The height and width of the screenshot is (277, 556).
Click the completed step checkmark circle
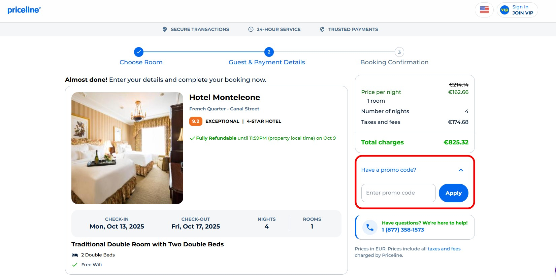(x=139, y=52)
